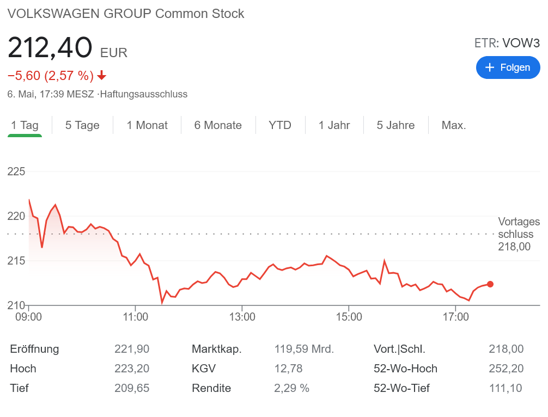This screenshot has height=417, width=548.
Task: Click the red down arrow price indicator
Action: pyautogui.click(x=102, y=76)
